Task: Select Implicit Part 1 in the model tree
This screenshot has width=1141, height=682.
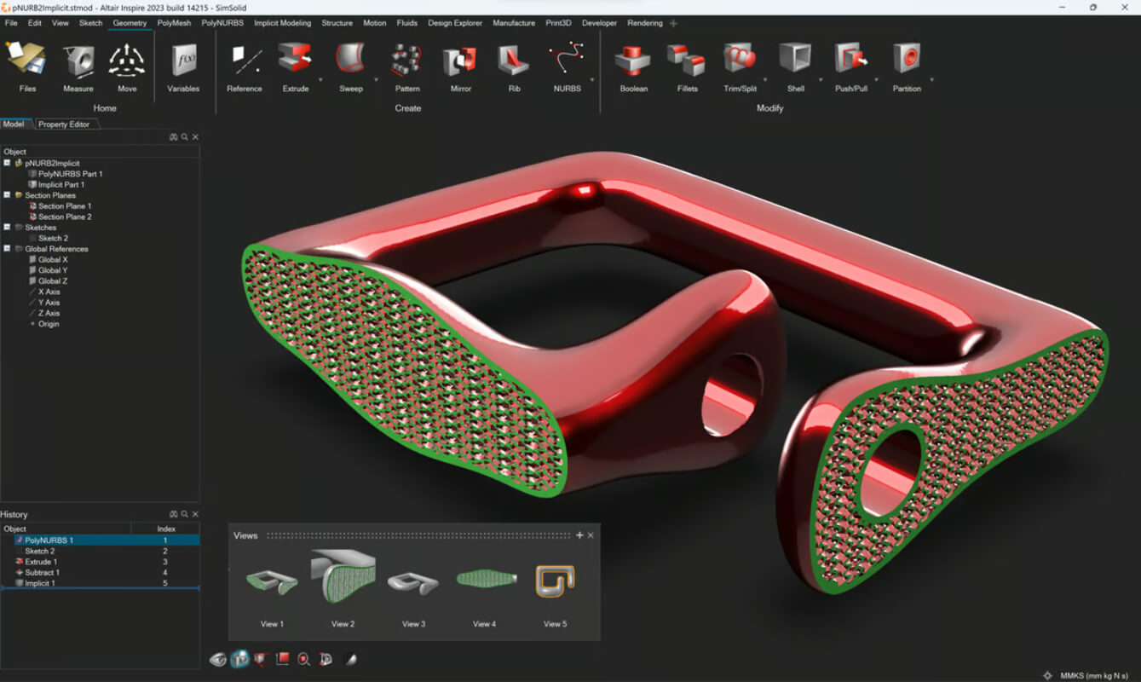Action: point(60,184)
